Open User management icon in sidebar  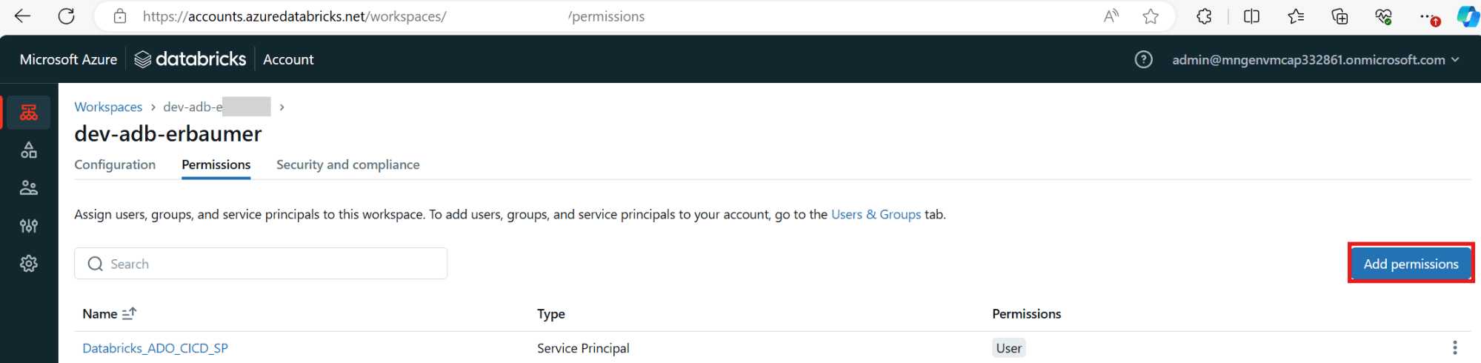(x=29, y=188)
